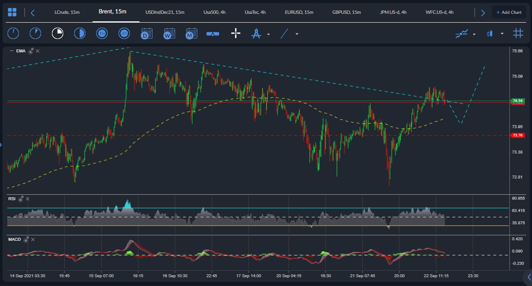Click the green 74.54 price label

tap(517, 101)
